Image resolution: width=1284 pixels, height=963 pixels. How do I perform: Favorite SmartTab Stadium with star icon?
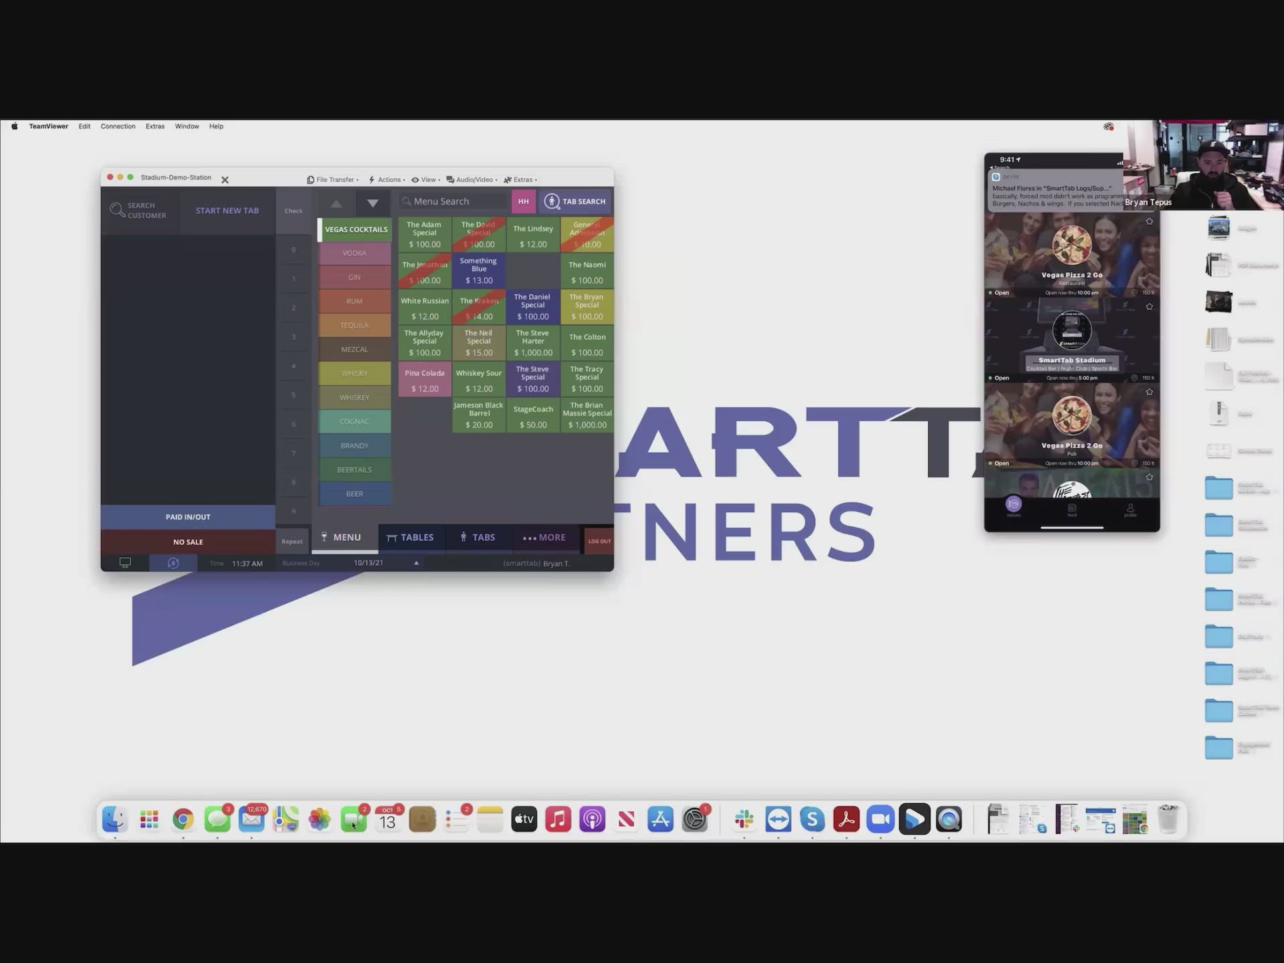(1149, 307)
